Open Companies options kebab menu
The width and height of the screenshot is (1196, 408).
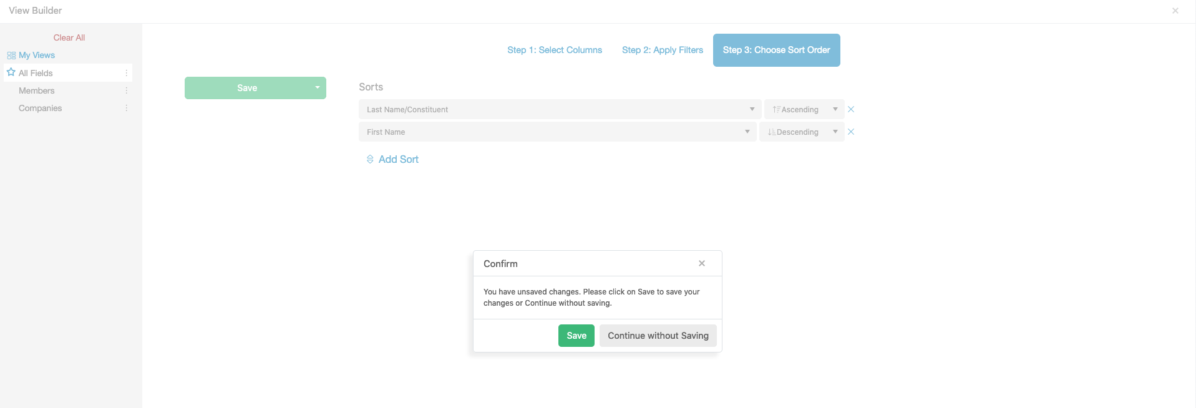(126, 108)
